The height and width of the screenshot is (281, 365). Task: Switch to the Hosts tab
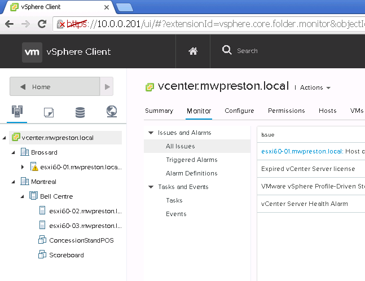tap(328, 111)
